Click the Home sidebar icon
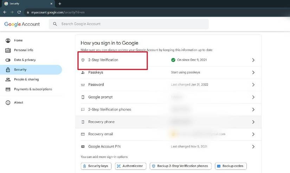 pyautogui.click(x=8, y=40)
